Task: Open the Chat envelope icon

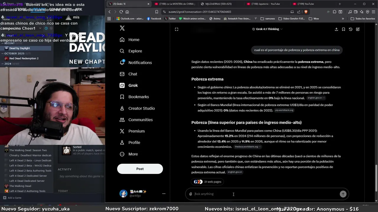Action: (x=122, y=74)
